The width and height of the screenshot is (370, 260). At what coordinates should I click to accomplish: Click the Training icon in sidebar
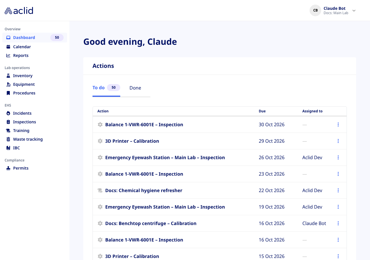8,131
